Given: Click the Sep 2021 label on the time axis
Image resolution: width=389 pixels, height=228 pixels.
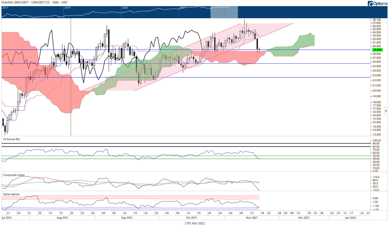Looking at the screenshot, I should coord(127,218).
